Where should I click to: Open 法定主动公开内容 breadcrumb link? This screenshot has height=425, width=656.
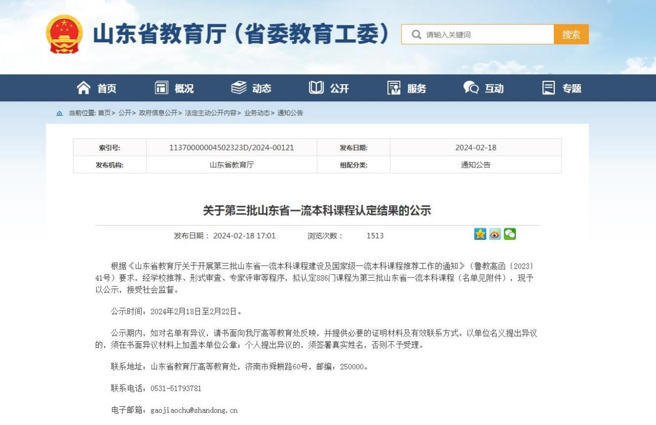click(x=210, y=113)
